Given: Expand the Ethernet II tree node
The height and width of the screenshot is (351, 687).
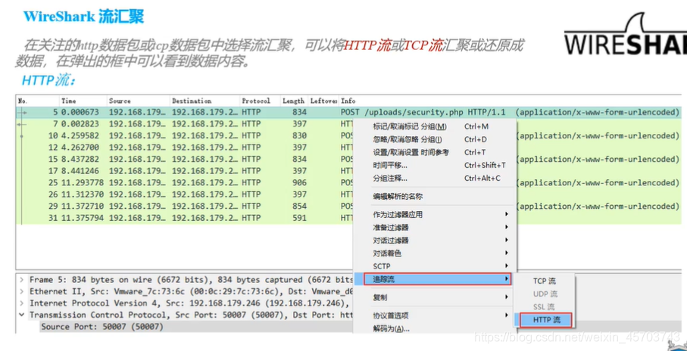Looking at the screenshot, I should pos(21,291).
